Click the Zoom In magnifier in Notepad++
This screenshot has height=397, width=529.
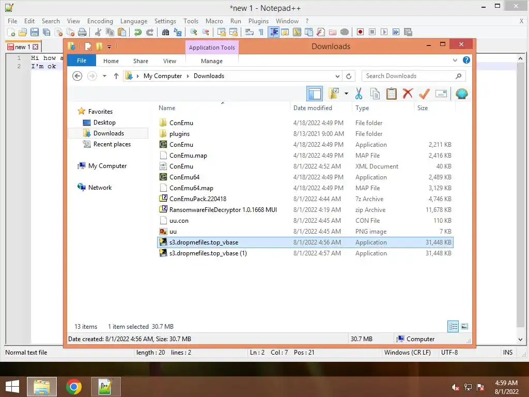[193, 32]
